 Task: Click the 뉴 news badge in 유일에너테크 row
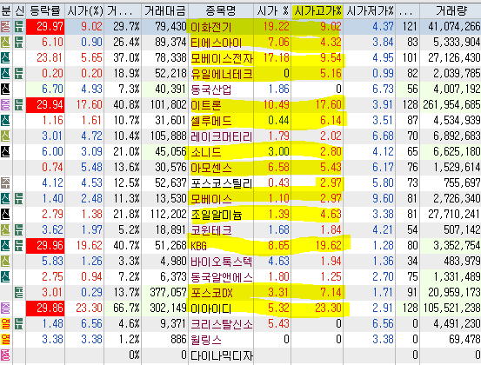pyautogui.click(x=19, y=74)
